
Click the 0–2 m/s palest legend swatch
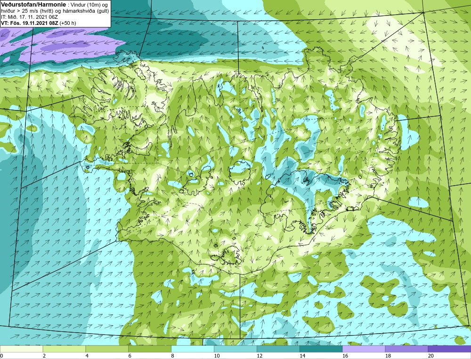22,349
